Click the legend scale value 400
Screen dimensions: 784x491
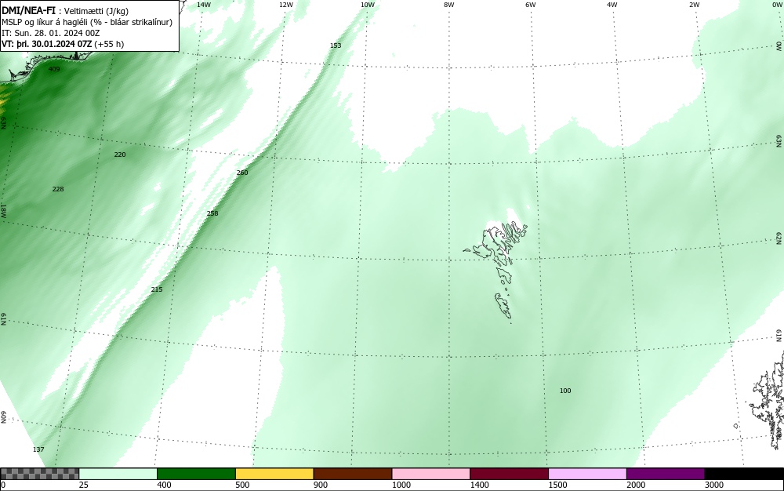(x=164, y=485)
